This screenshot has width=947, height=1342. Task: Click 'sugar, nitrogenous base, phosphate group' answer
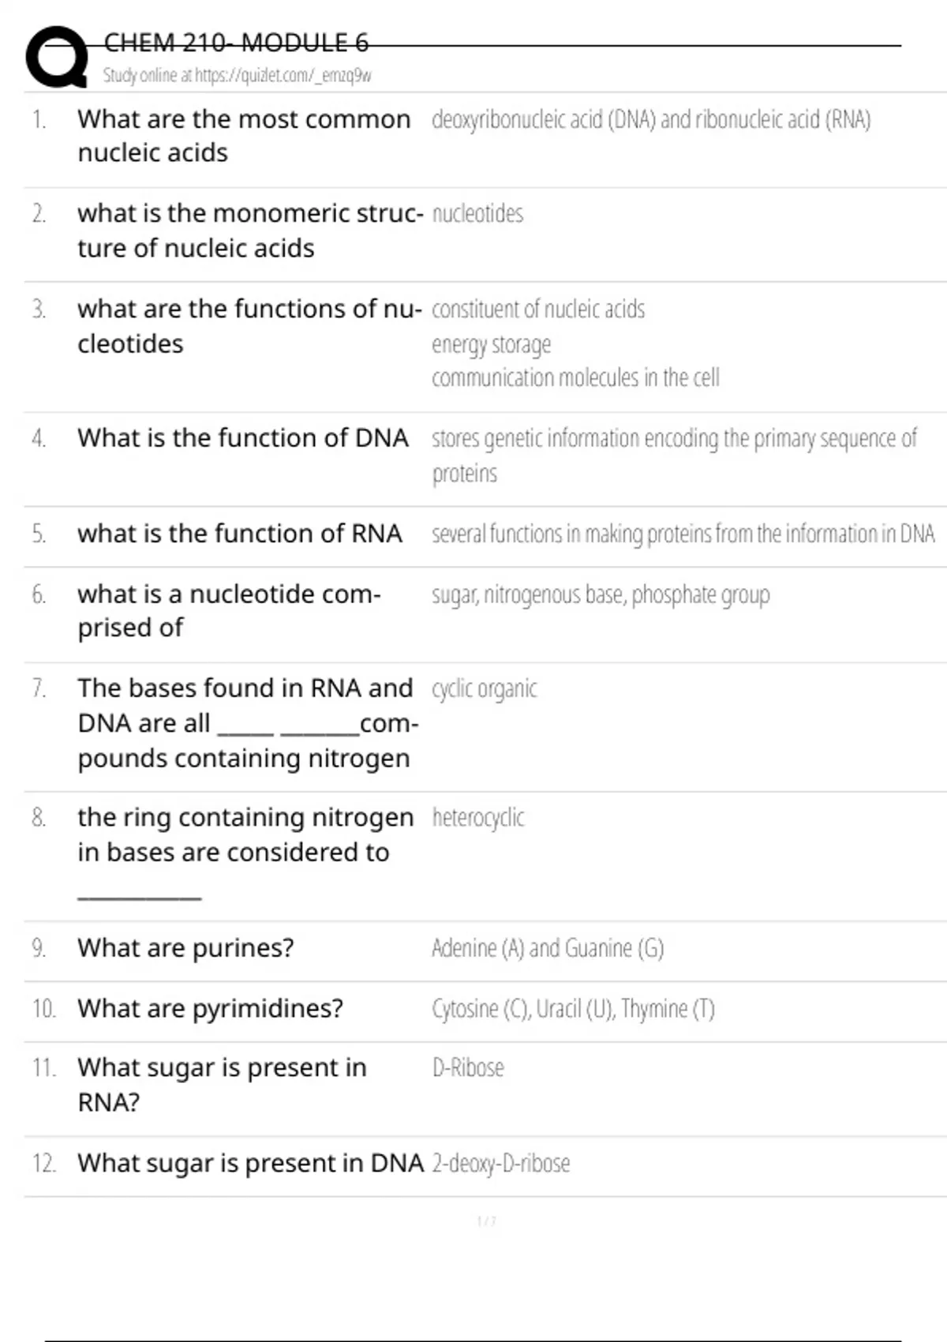click(x=601, y=594)
